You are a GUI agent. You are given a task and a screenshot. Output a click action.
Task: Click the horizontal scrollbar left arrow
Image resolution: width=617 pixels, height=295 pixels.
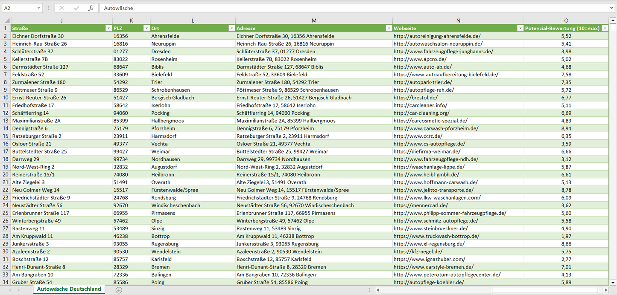click(378, 290)
